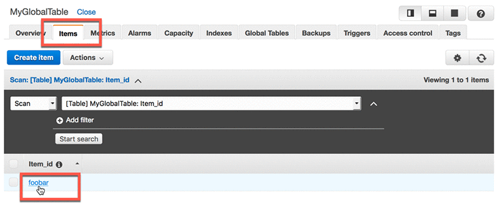Viewport: 497px width, 224px height.
Task: Open the Actions dropdown menu
Action: [88, 58]
